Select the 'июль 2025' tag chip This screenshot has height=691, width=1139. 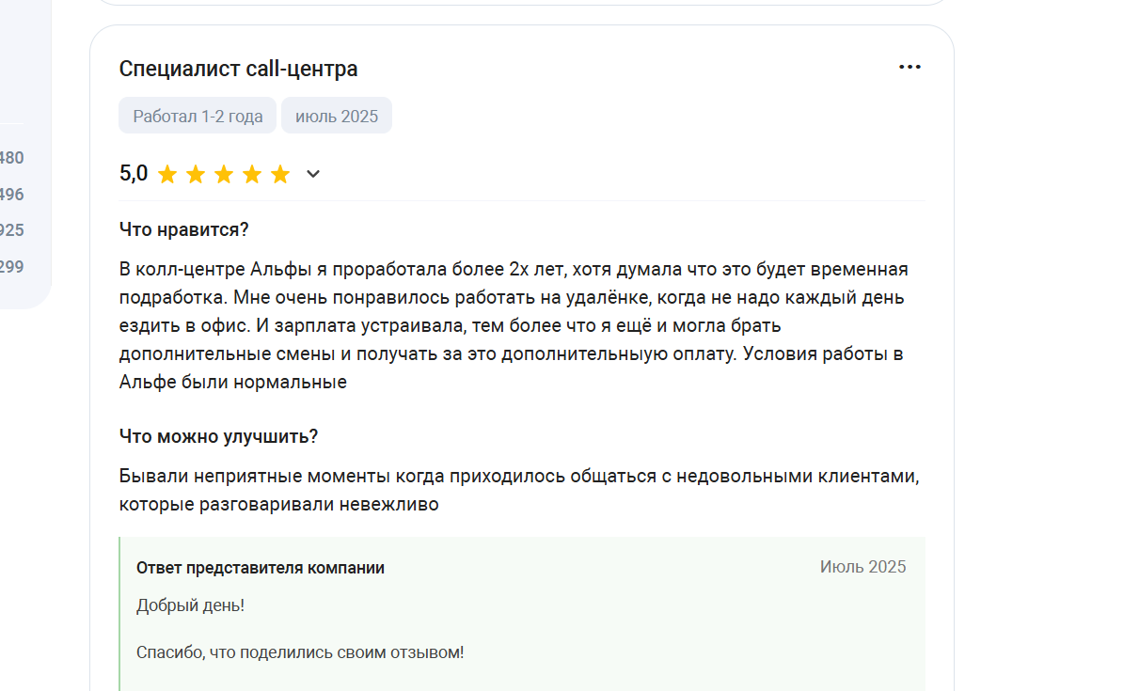(337, 116)
